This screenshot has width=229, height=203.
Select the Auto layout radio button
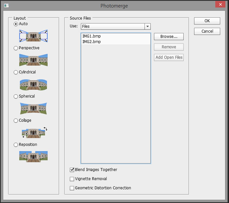coord(16,24)
